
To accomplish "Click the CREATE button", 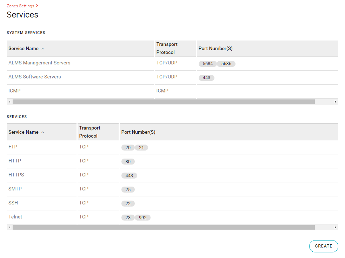I will [x=324, y=246].
